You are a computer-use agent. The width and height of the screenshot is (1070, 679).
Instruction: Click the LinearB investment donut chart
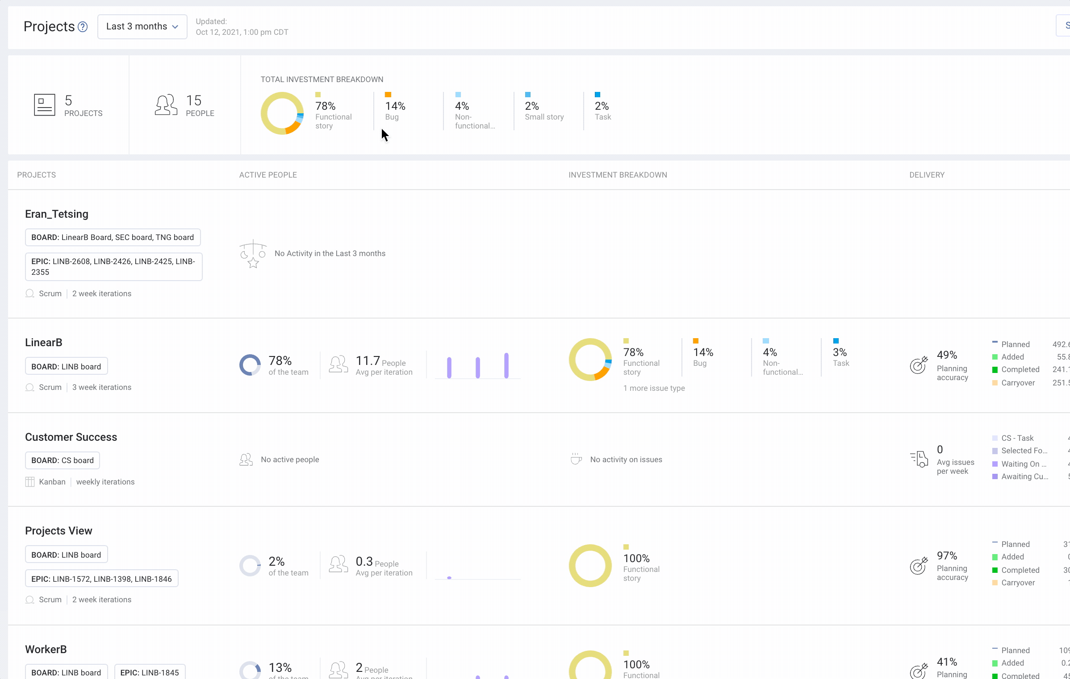point(590,360)
